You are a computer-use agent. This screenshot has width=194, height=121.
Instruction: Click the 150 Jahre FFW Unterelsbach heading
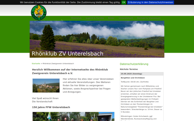(51, 107)
